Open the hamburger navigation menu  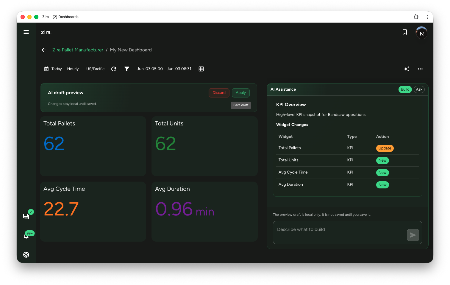click(x=26, y=32)
